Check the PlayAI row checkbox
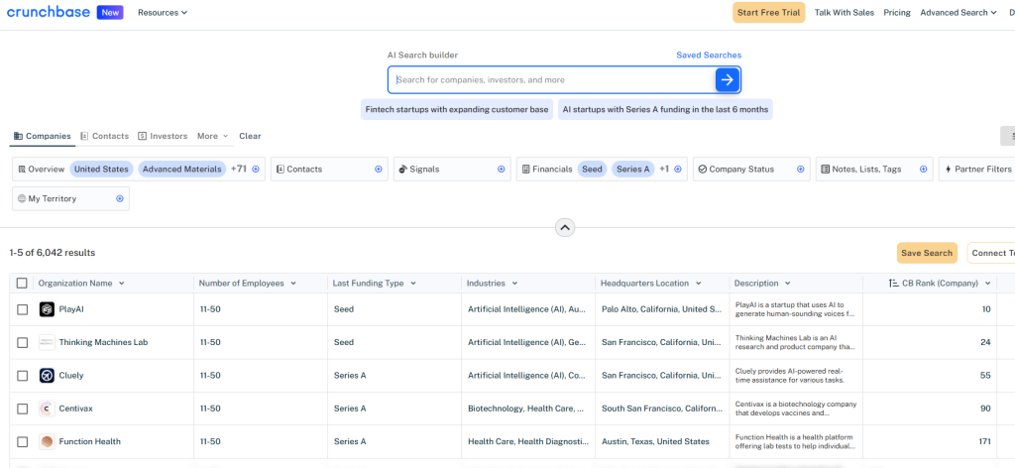Screen dimensions: 1015x468 coord(22,309)
